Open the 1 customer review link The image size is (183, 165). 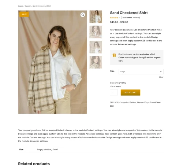tap(130, 18)
